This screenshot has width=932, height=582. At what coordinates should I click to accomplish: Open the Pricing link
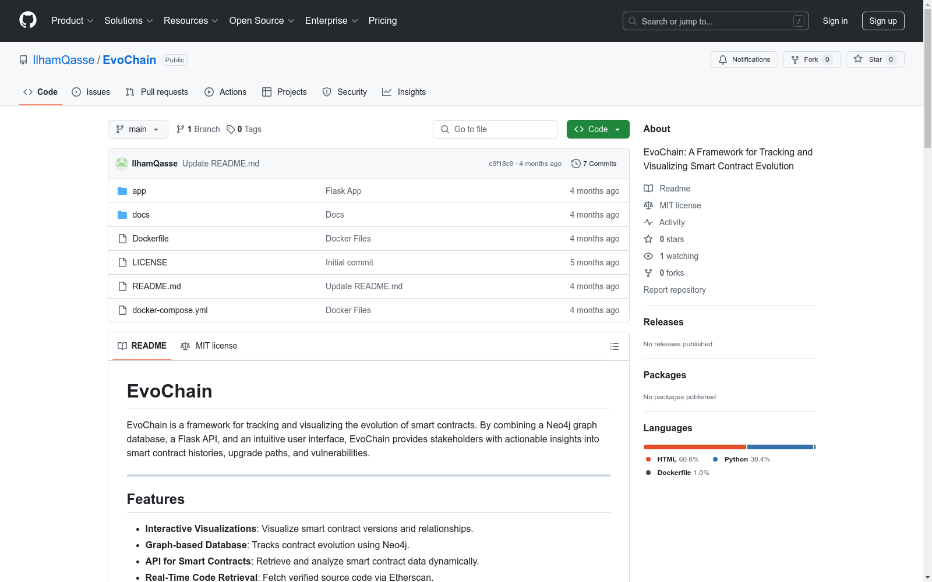tap(383, 21)
